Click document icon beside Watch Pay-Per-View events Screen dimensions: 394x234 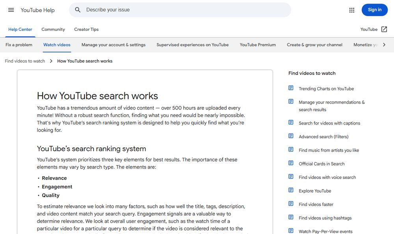291,231
